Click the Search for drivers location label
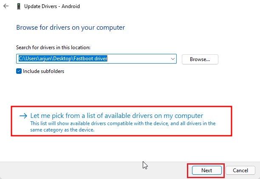Viewport: 260px width, 179px height. tap(53, 48)
